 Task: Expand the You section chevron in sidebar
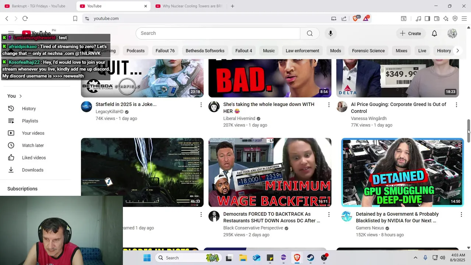click(x=21, y=96)
